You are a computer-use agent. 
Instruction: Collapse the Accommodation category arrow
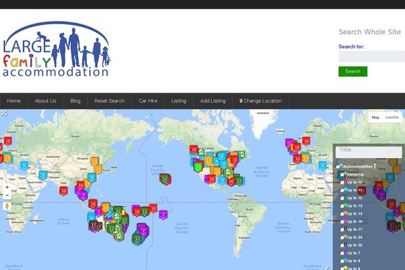pos(375,165)
